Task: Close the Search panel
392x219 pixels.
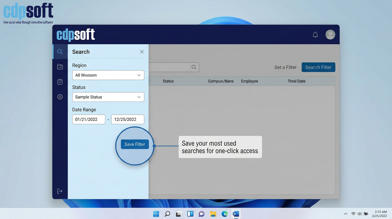Action: [x=142, y=52]
